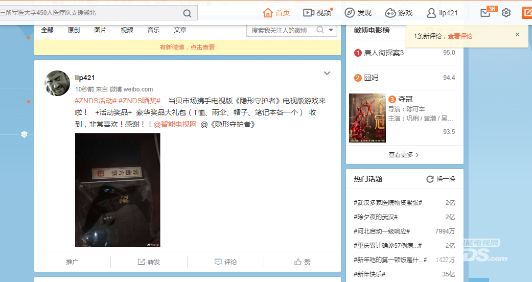
Task: Open topic #除夕夜的武汉#
Action: coord(376,217)
